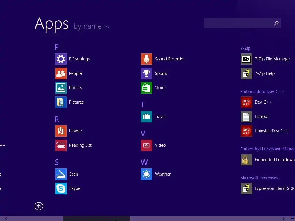Image resolution: width=295 pixels, height=221 pixels.
Task: Click the 'Reader' label text
Action: click(75, 131)
